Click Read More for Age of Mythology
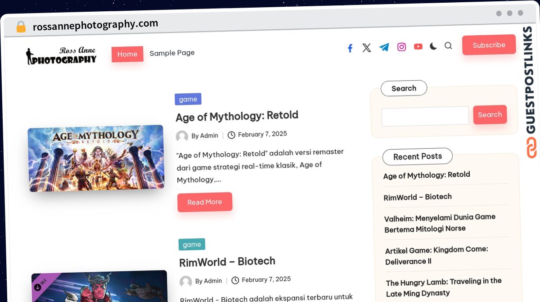This screenshot has width=540, height=302. click(205, 202)
